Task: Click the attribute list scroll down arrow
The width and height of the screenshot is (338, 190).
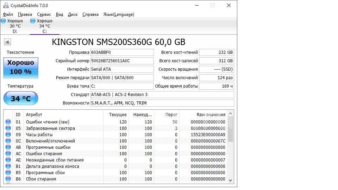Action: [230, 180]
